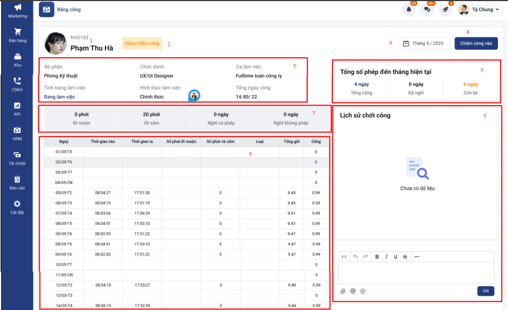Click the attachment paperclip icon
This screenshot has height=310, width=508.
point(343,291)
